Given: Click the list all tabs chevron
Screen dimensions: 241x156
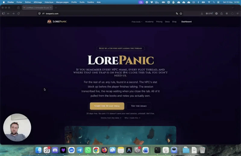Looking at the screenshot, I should (x=233, y=8).
